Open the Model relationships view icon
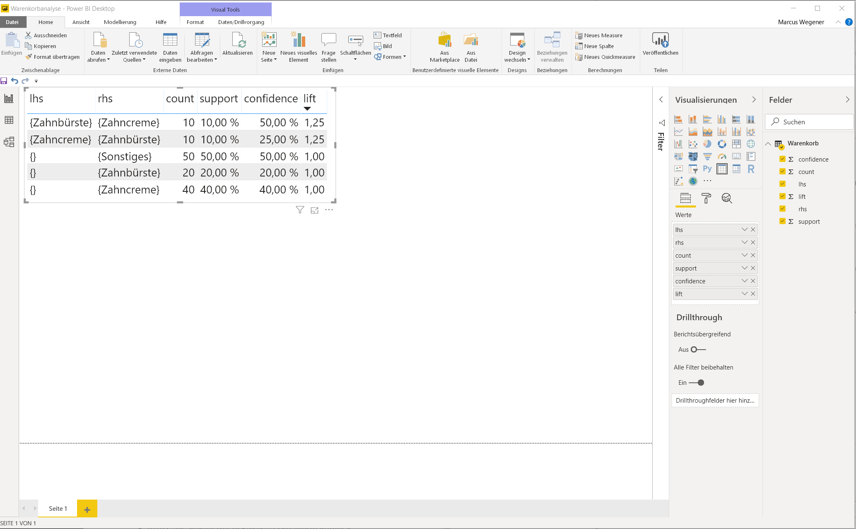Viewport: 856px width, 529px height. 9,142
